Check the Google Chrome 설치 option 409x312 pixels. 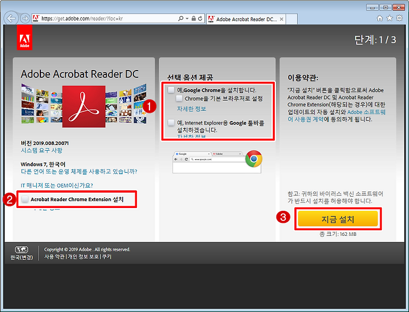coord(171,90)
